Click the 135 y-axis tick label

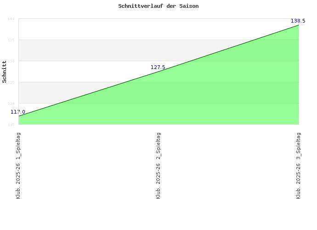(11, 40)
